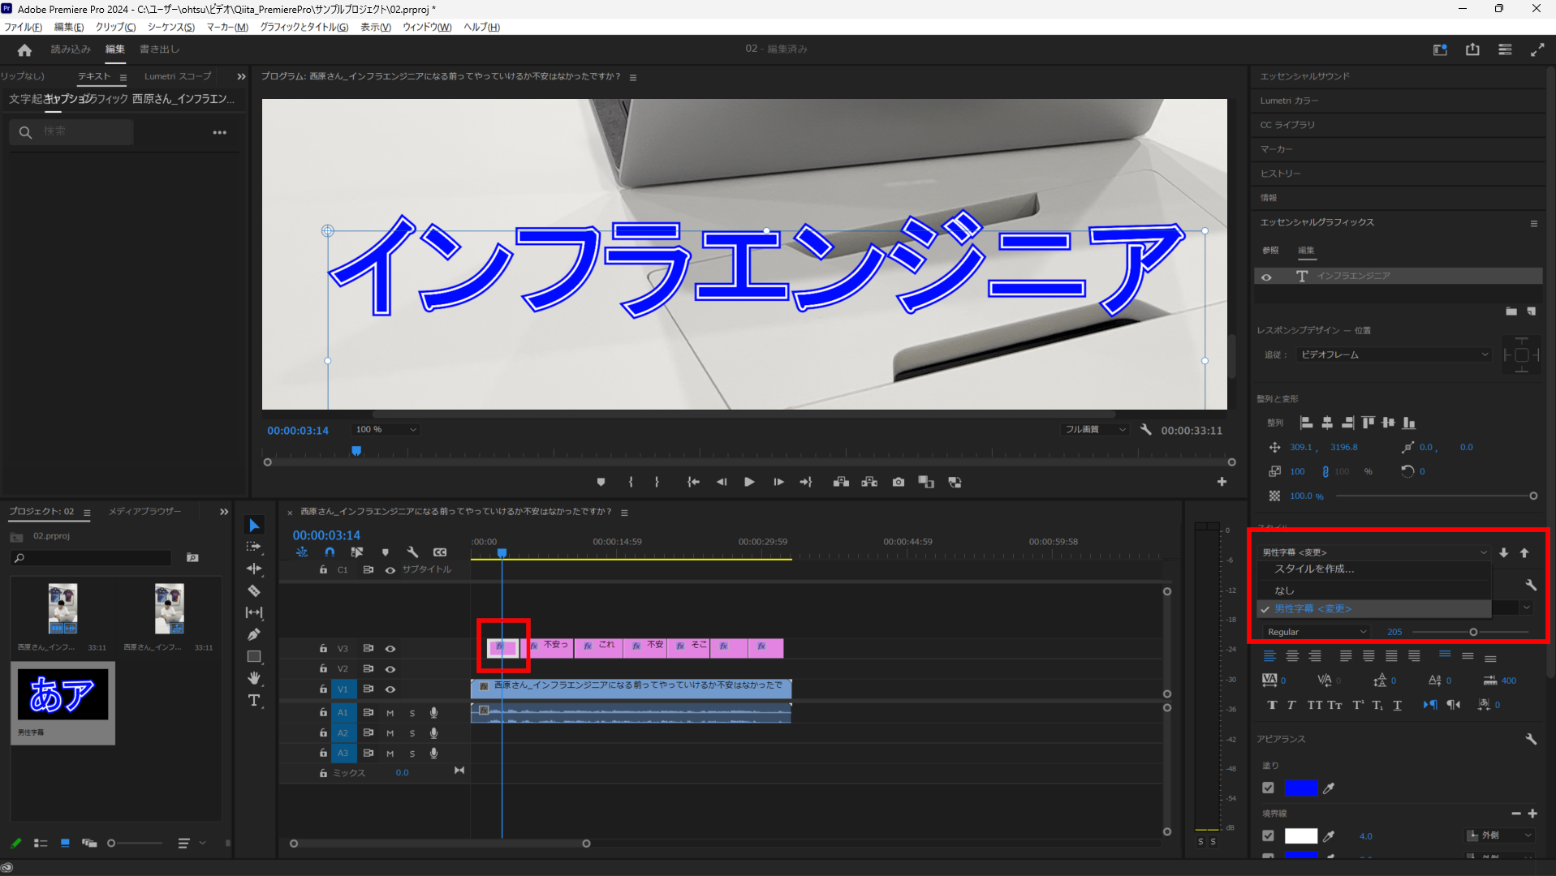Open the program monitor Settings wrench
The width and height of the screenshot is (1556, 876).
1145,430
